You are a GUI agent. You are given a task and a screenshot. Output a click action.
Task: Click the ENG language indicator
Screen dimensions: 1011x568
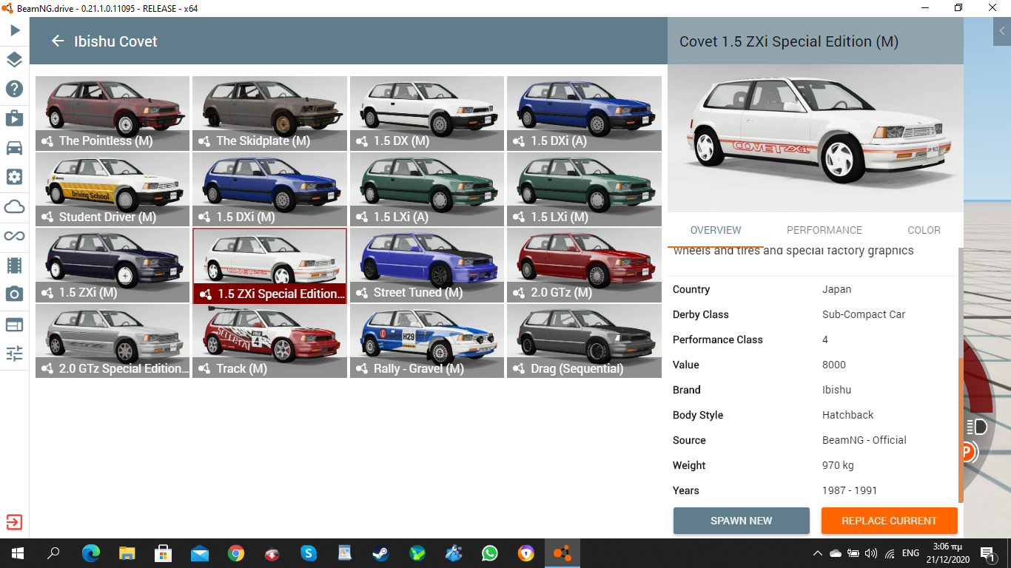coord(910,553)
